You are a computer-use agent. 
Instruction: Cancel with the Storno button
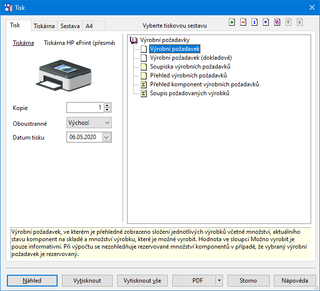tap(248, 281)
